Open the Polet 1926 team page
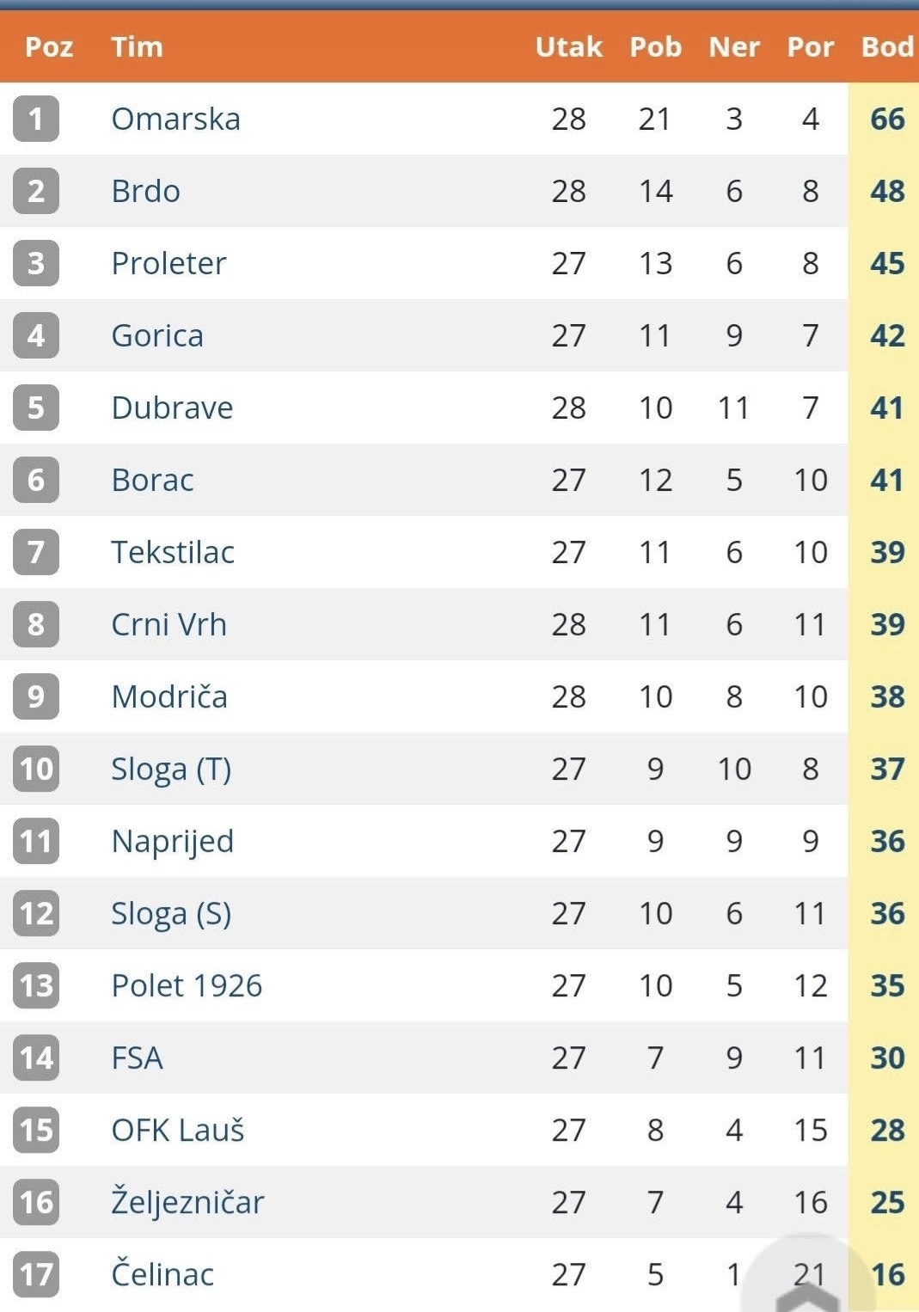This screenshot has height=1312, width=919. click(187, 985)
